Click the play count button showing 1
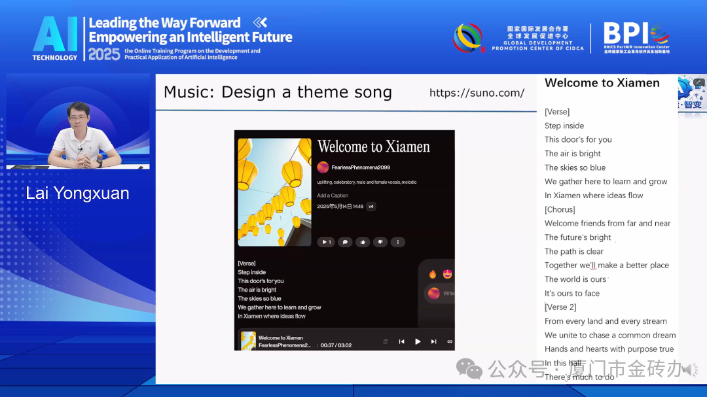 (x=326, y=242)
